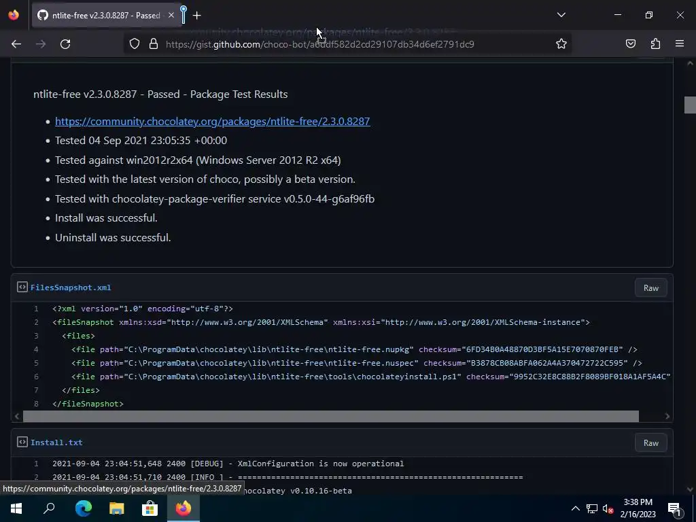Click the code scroll right arrow
The height and width of the screenshot is (522, 696).
pos(667,416)
